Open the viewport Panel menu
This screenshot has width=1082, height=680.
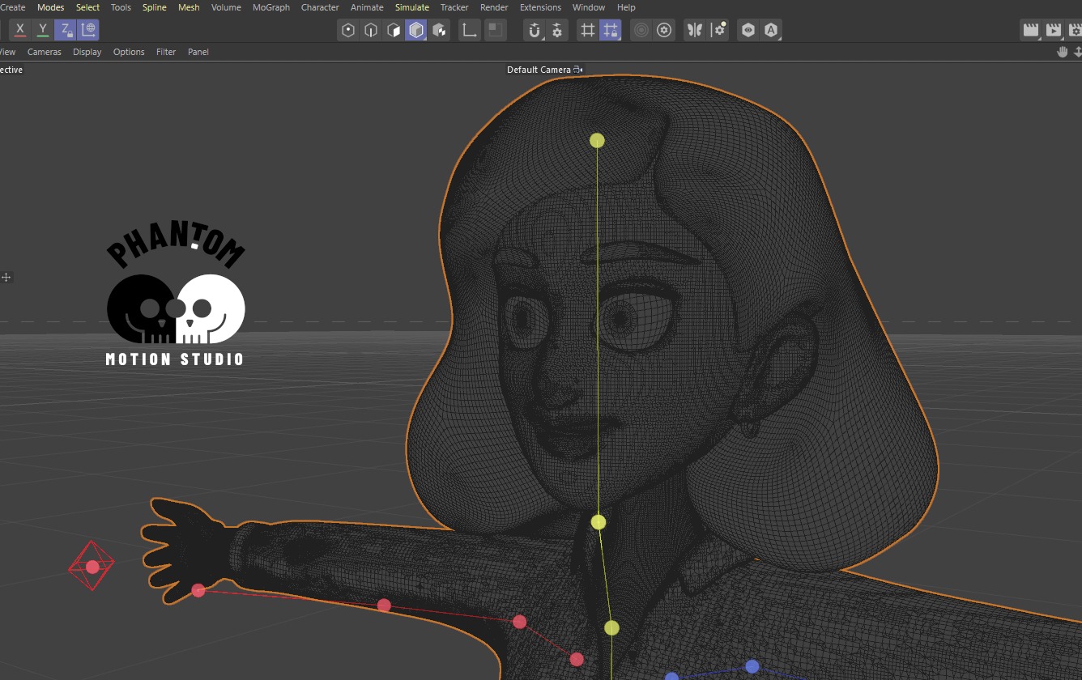198,52
